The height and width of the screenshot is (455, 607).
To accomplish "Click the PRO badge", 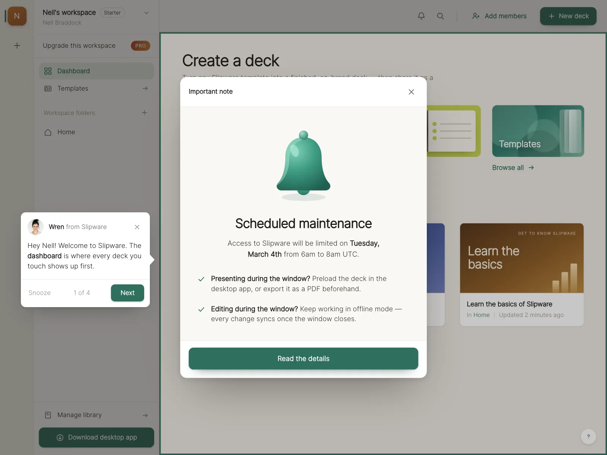I will 140,45.
